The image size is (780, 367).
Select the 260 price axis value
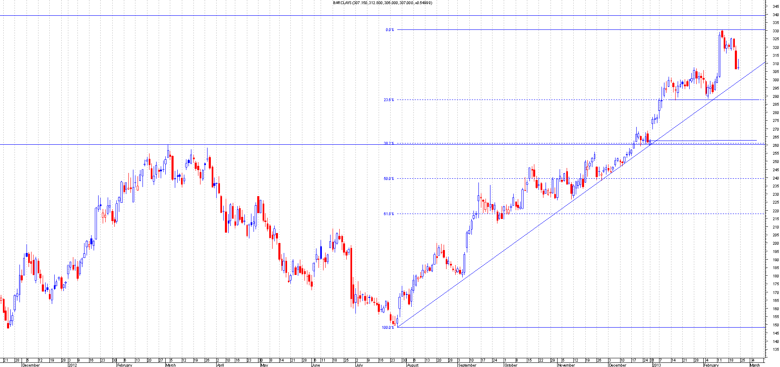point(775,146)
